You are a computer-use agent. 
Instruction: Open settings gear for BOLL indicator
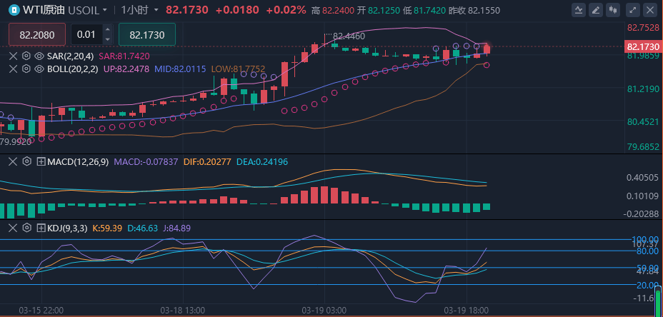point(26,69)
